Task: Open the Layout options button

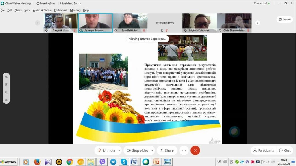Action: pyautogui.click(x=284, y=20)
